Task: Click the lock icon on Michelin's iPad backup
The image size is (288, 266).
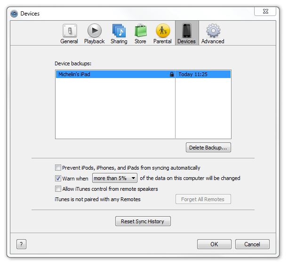Action: (172, 74)
